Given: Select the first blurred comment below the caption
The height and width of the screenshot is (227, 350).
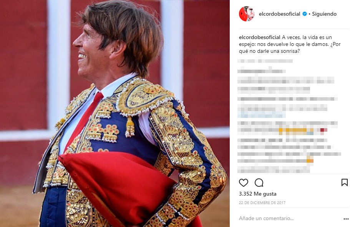Looking at the screenshot, I should 265,61.
